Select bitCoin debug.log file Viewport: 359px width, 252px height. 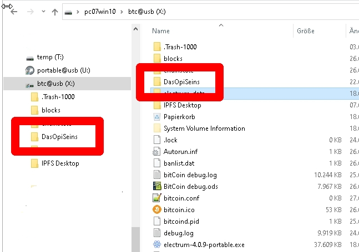pos(190,175)
